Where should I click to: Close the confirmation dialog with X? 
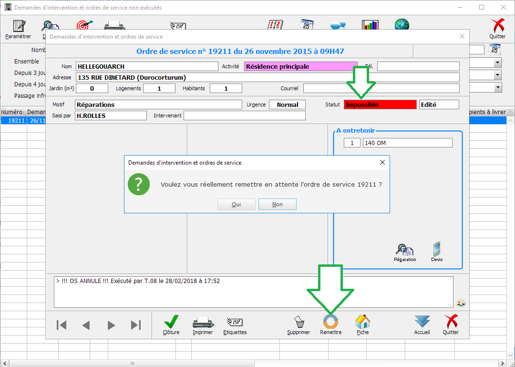click(x=382, y=162)
